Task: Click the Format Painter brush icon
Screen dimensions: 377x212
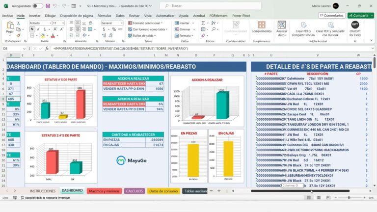Action: click(x=18, y=35)
